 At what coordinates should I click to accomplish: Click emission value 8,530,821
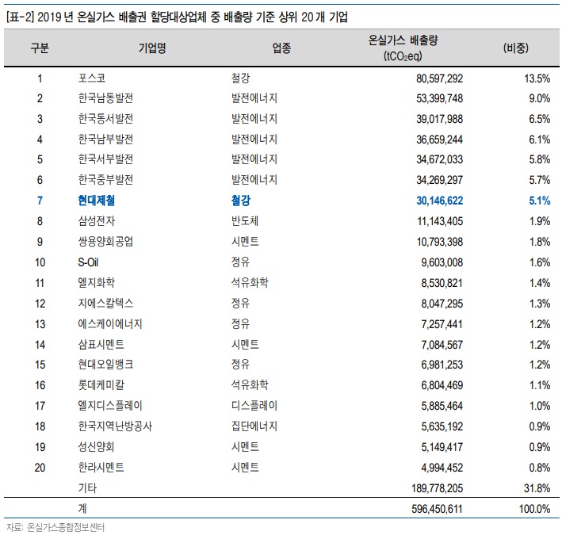[442, 283]
